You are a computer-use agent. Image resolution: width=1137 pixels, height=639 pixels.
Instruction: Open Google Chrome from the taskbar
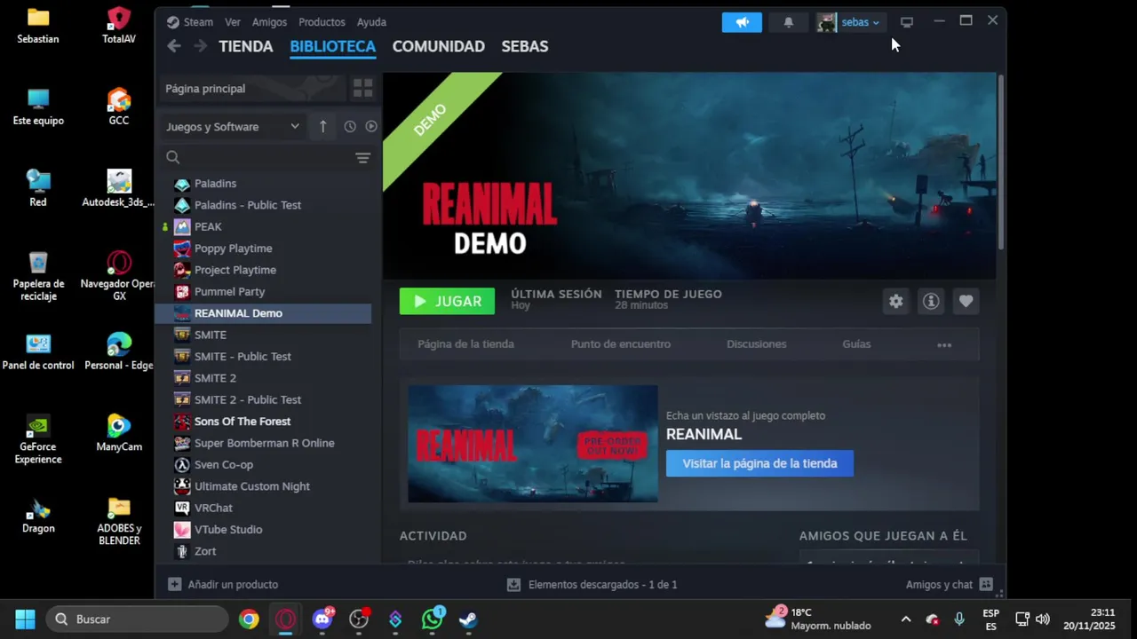tap(249, 619)
